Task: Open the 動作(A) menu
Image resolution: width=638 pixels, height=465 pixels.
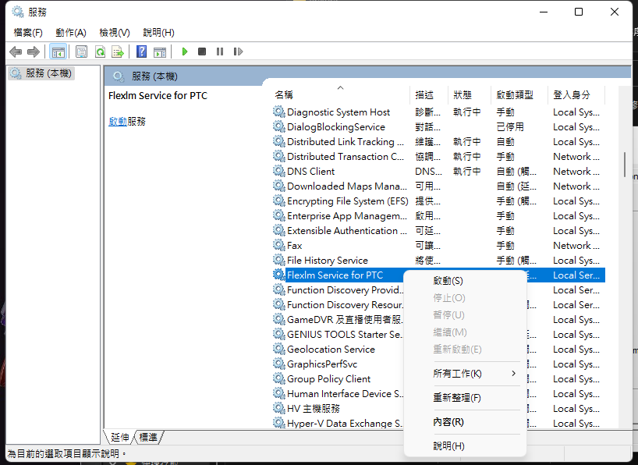Action: click(x=70, y=32)
